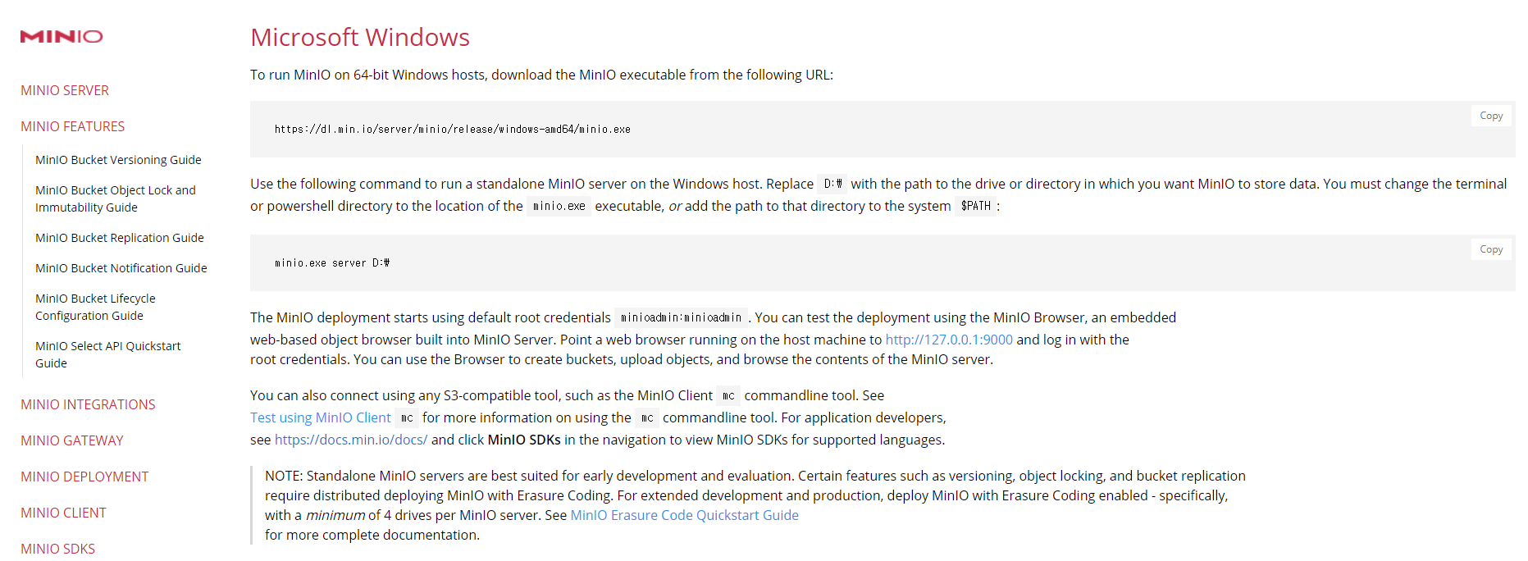Open the MINIO SERVER section
Screen dimensions: 1528x561
[65, 90]
